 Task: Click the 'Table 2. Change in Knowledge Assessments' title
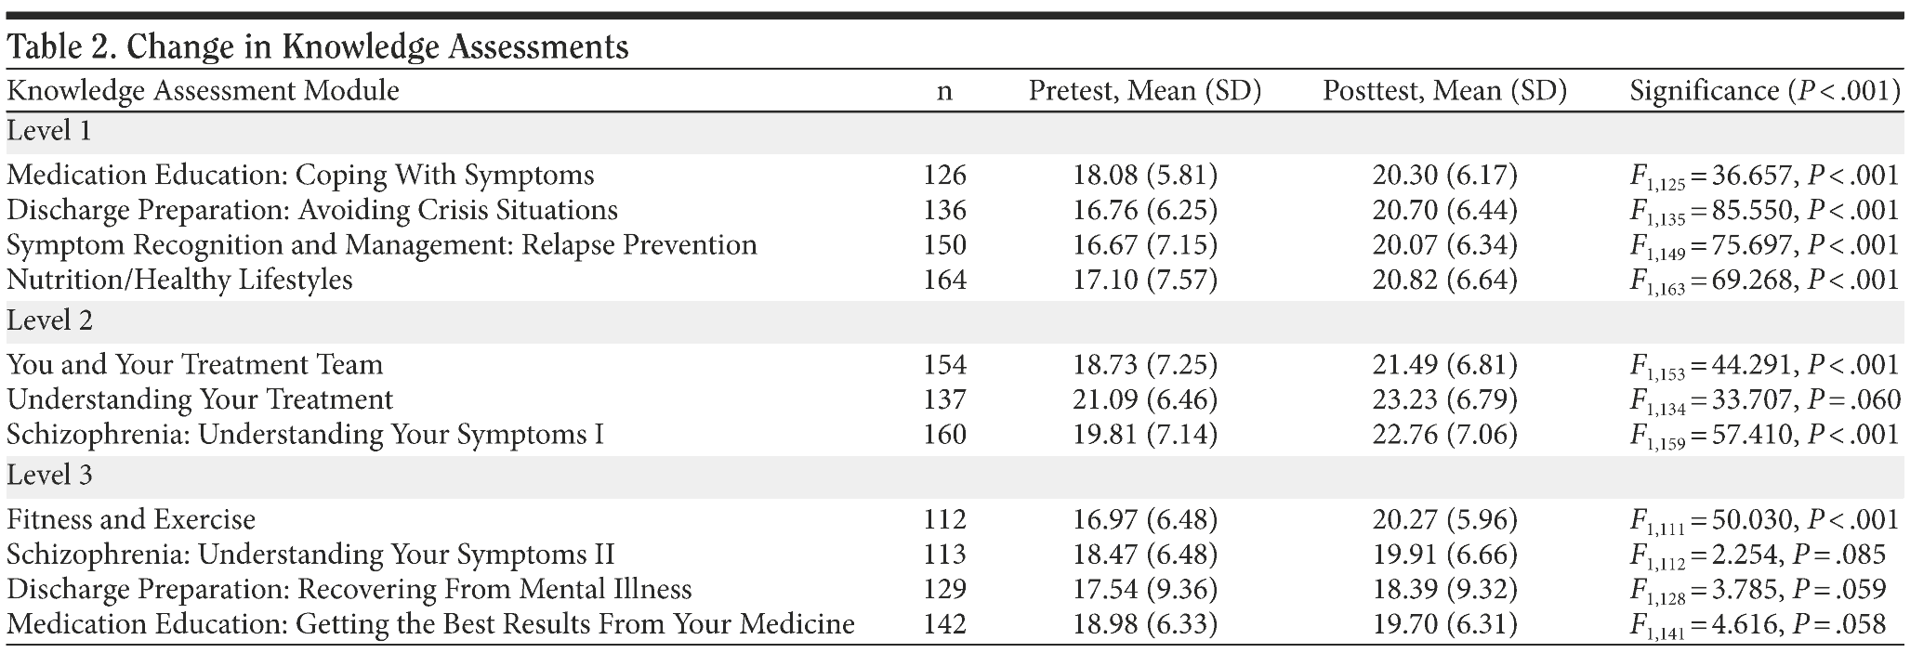tap(318, 46)
